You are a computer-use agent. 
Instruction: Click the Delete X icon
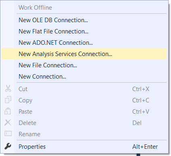pos(8,123)
